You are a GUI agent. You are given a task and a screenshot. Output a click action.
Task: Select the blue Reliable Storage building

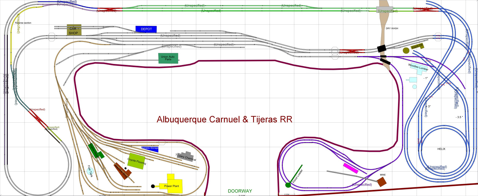click(150, 149)
